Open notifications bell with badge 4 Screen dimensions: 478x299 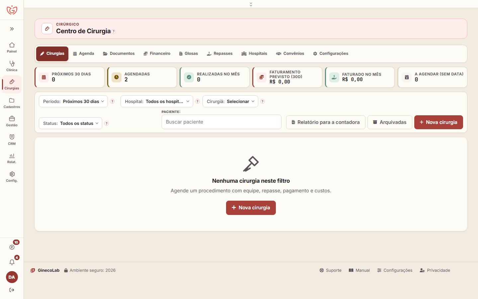tap(12, 262)
